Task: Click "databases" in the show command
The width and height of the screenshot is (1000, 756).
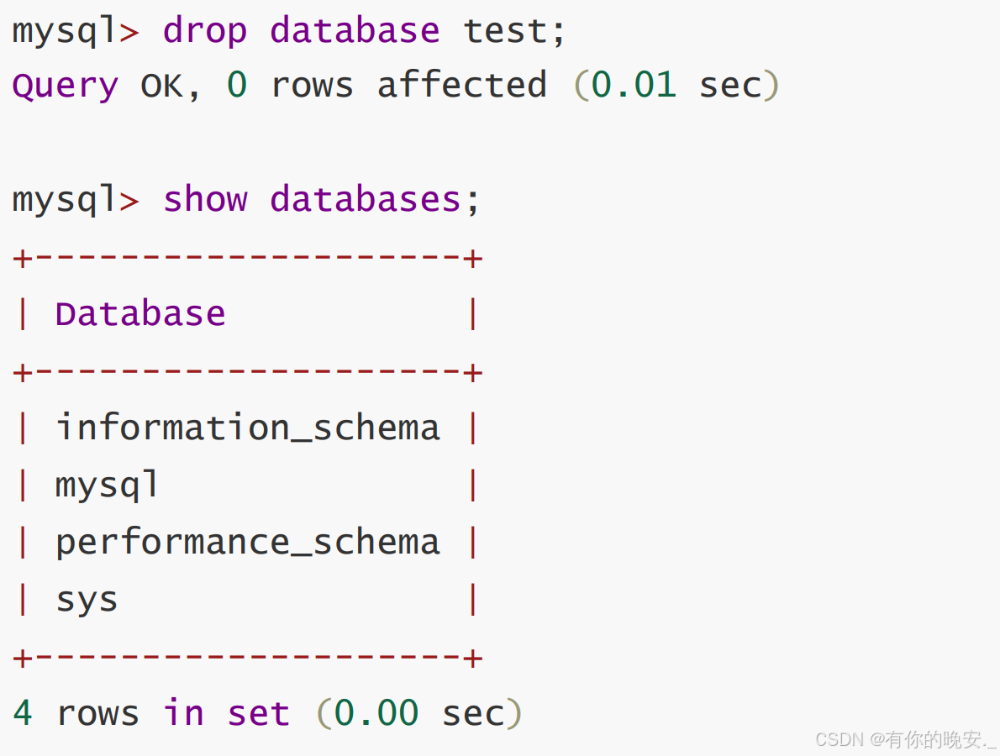Action: pos(365,200)
